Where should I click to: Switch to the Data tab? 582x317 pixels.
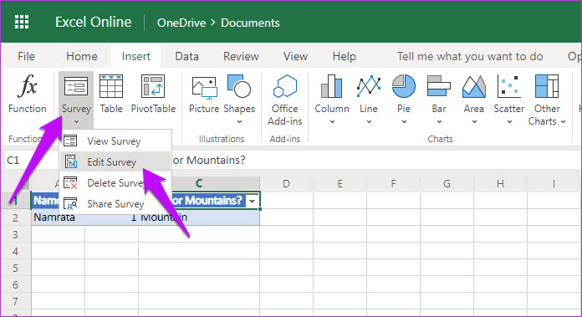click(186, 56)
